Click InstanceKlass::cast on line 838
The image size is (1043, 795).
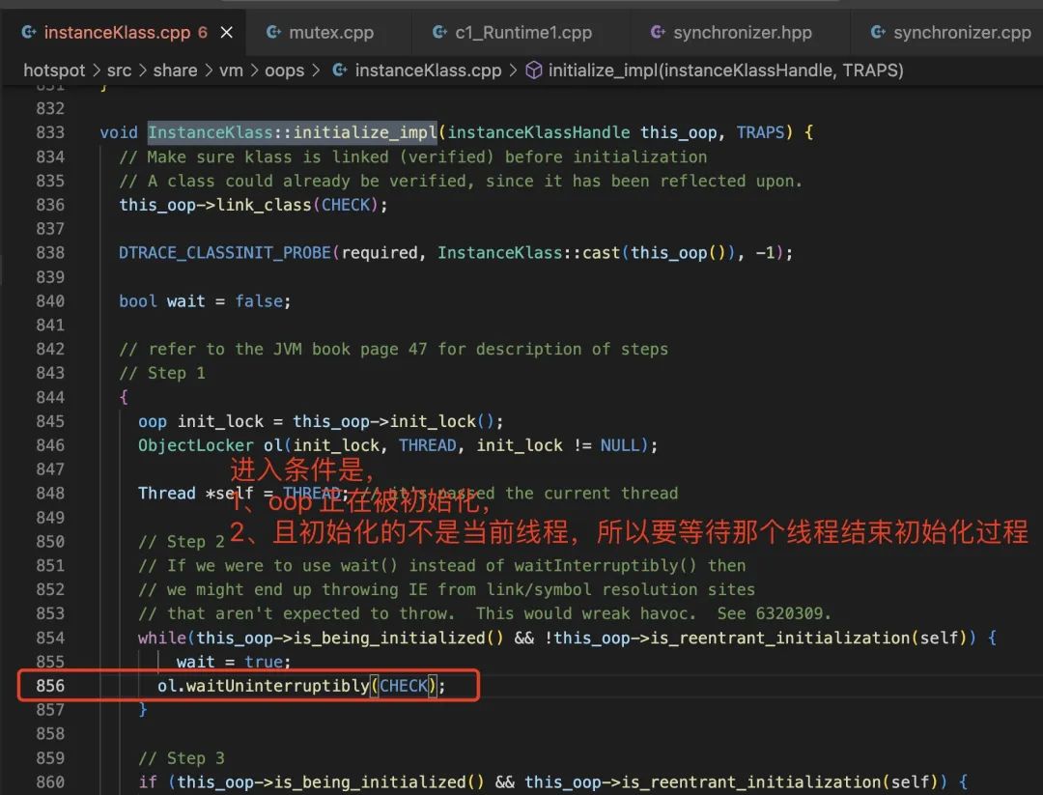529,253
